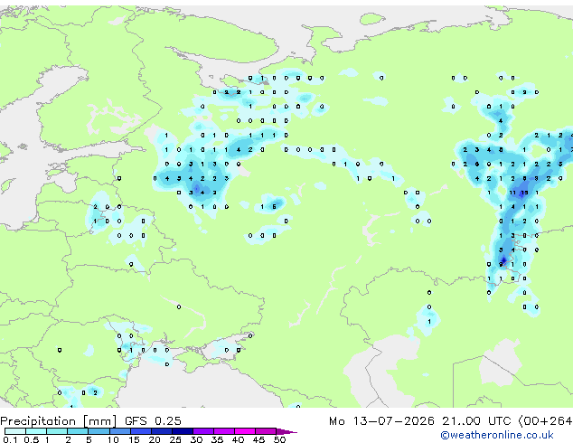Click the 35–40 mm legend color box

(x=224, y=431)
